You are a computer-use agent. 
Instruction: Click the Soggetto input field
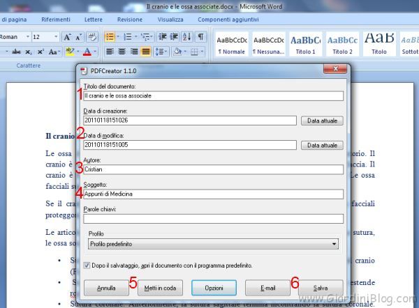(x=213, y=194)
